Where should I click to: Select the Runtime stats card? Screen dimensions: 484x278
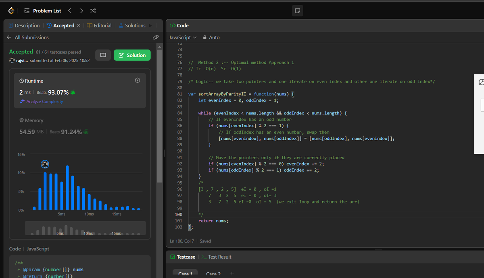[80, 91]
